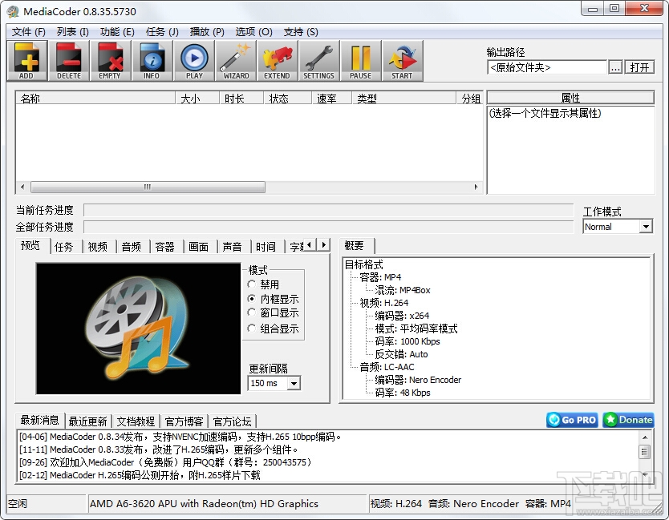Screen dimensions: 669x520
Task: Click the file list horizontal scrollbar
Action: pos(249,187)
